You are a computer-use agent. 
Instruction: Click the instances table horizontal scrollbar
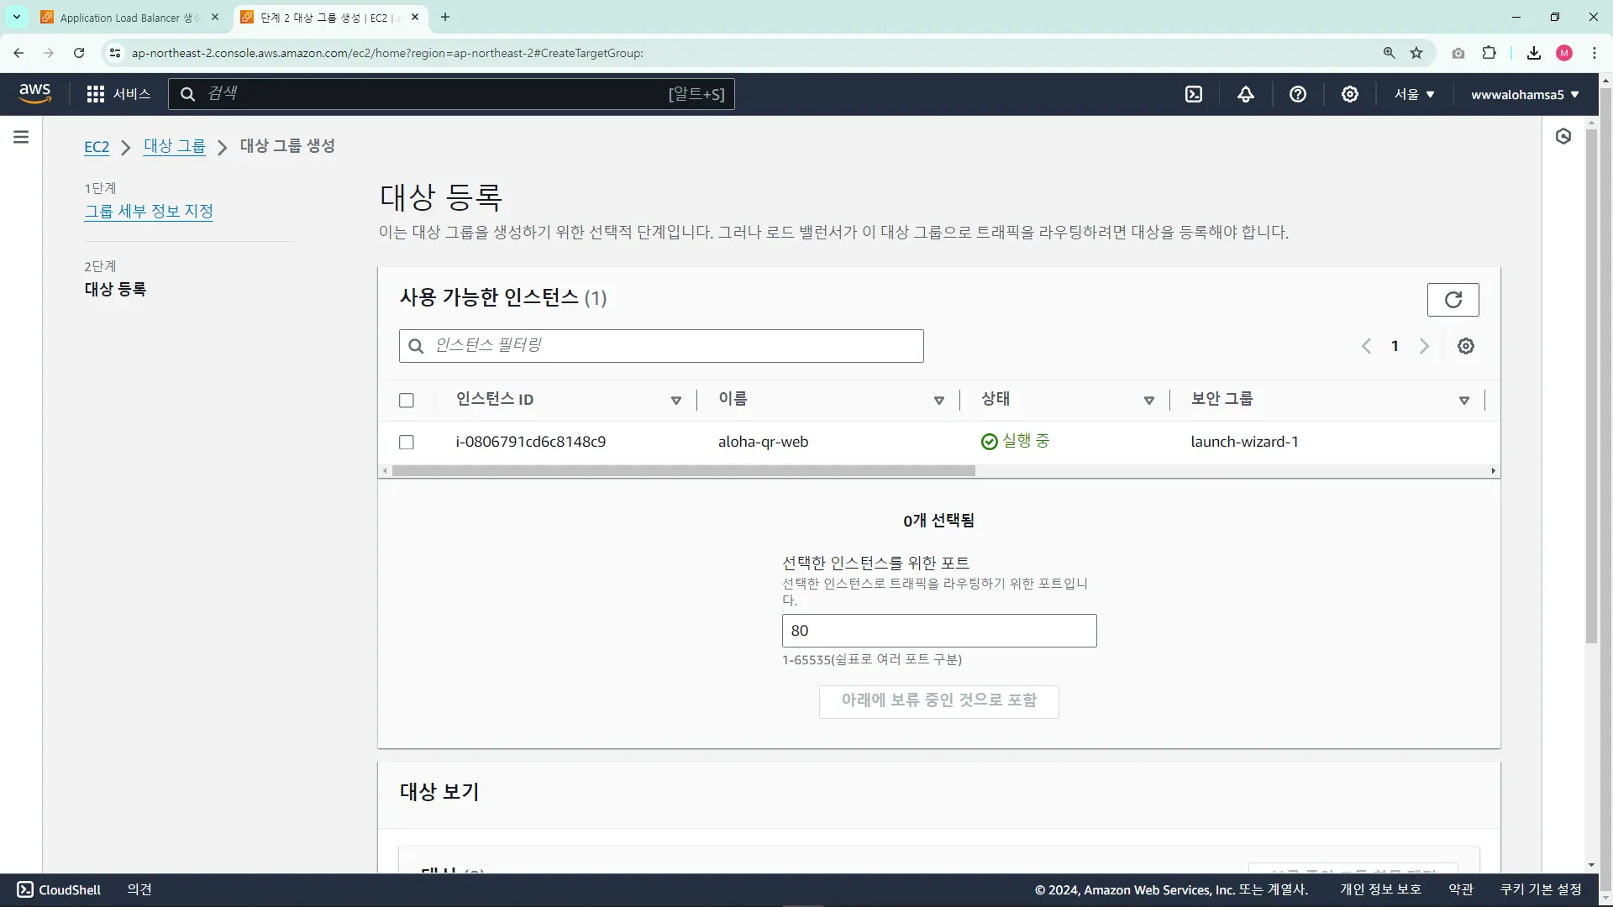[x=683, y=471]
